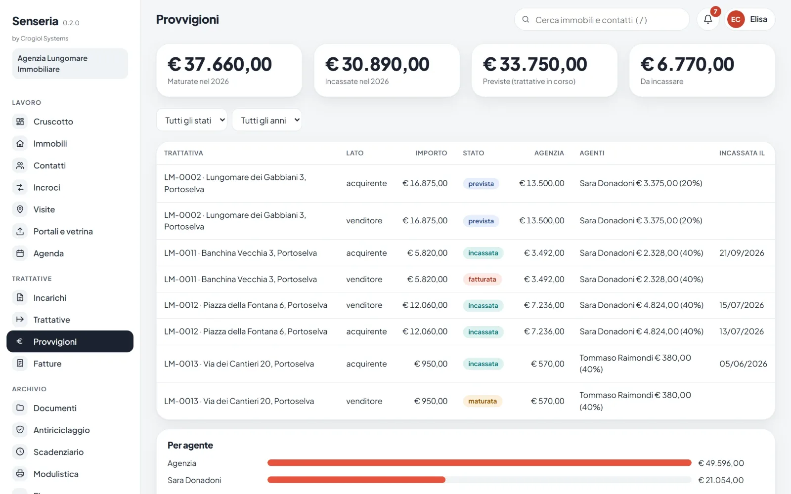
Task: Click the € 30.890,00 Incassate card
Action: (387, 71)
